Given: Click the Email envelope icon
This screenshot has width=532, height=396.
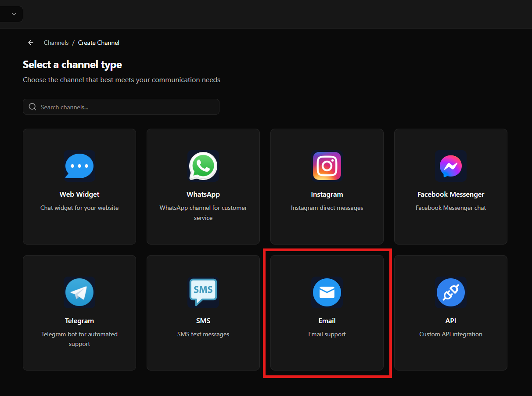Looking at the screenshot, I should 327,292.
